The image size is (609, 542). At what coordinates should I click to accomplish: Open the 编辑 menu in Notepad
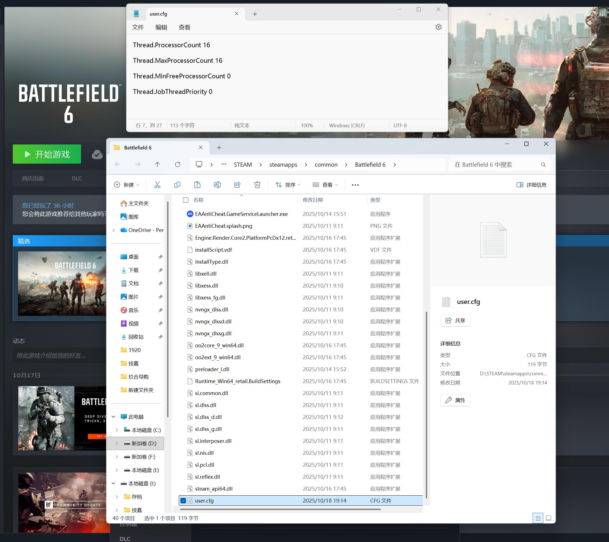[161, 27]
